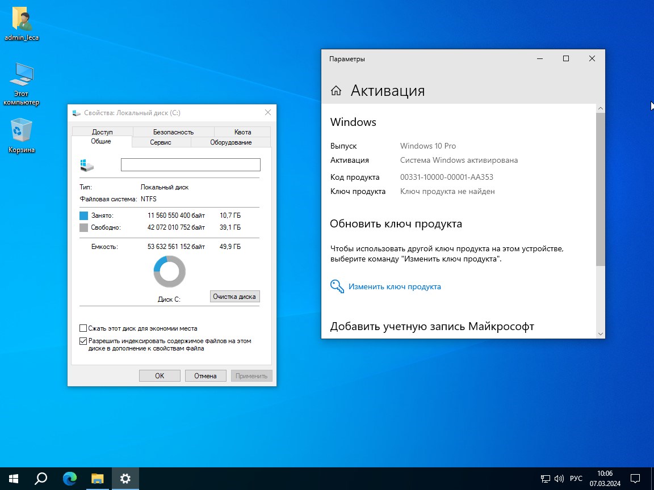Click 'Изменить ключ продукта' link
654x490 pixels.
[x=395, y=287]
